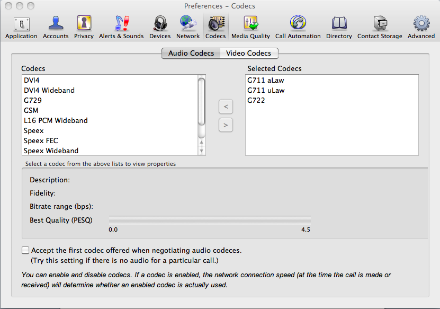Viewport: 440px width, 309px height.
Task: Open the Privacy preferences pane
Action: pos(84,28)
